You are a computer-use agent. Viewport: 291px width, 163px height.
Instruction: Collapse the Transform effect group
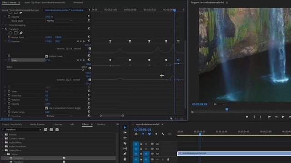coord(3,29)
